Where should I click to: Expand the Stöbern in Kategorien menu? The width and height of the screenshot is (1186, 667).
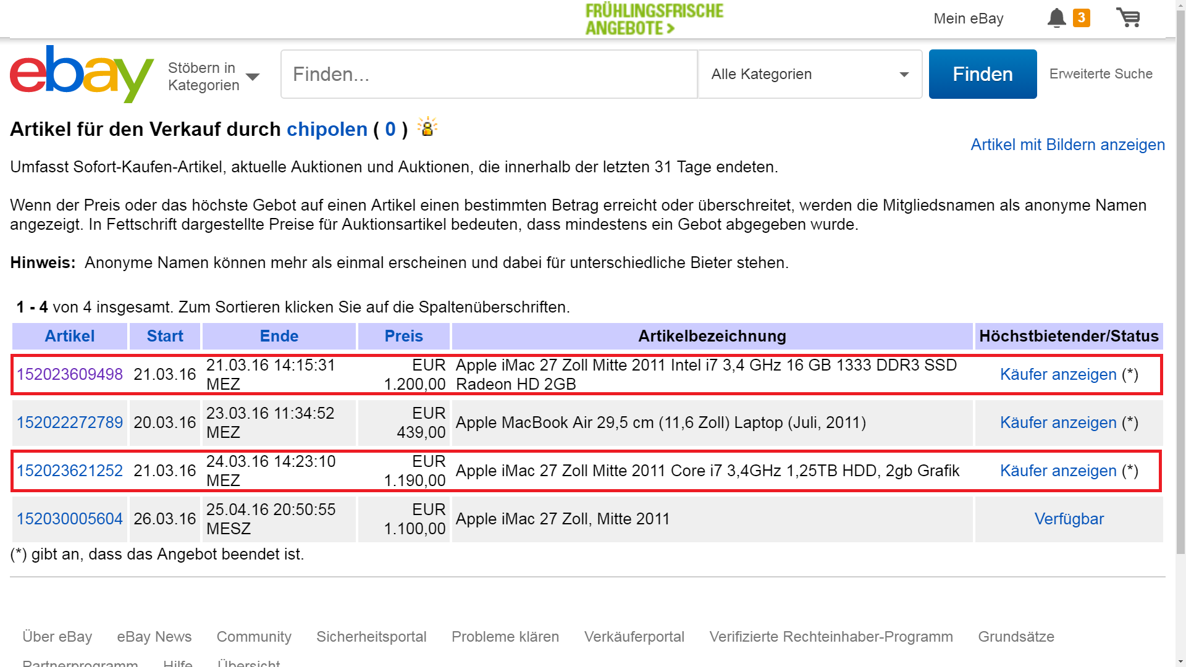(x=213, y=77)
